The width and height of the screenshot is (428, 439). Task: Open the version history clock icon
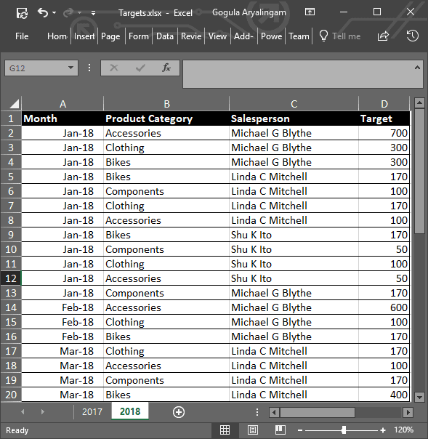coord(412,36)
